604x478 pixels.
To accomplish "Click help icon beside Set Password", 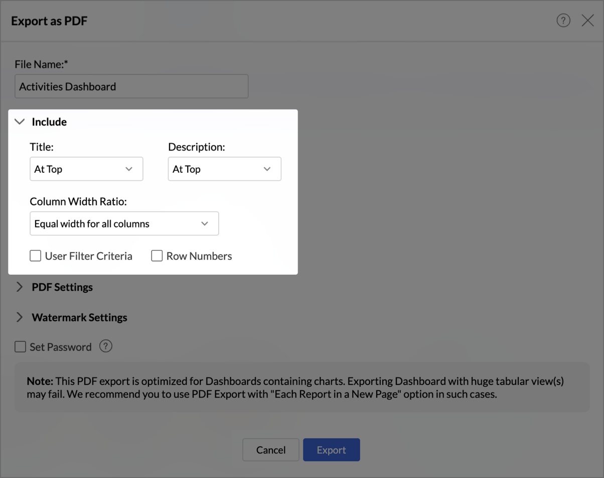I will tap(105, 346).
